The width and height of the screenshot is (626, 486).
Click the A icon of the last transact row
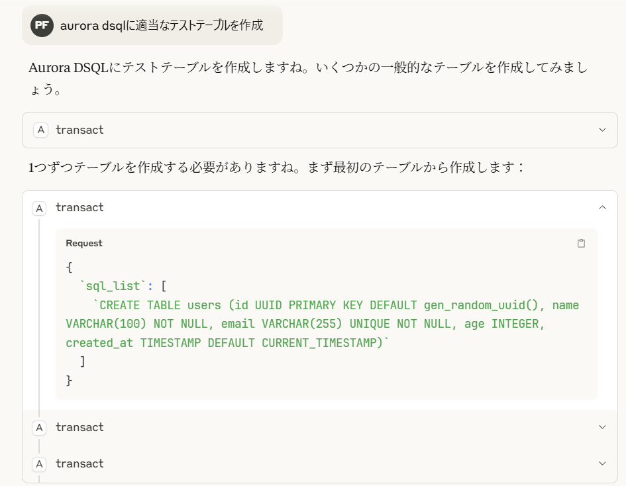(39, 464)
